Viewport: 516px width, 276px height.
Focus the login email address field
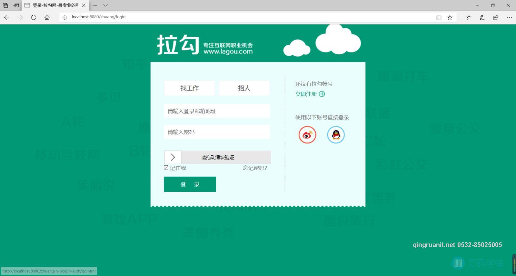(x=217, y=111)
